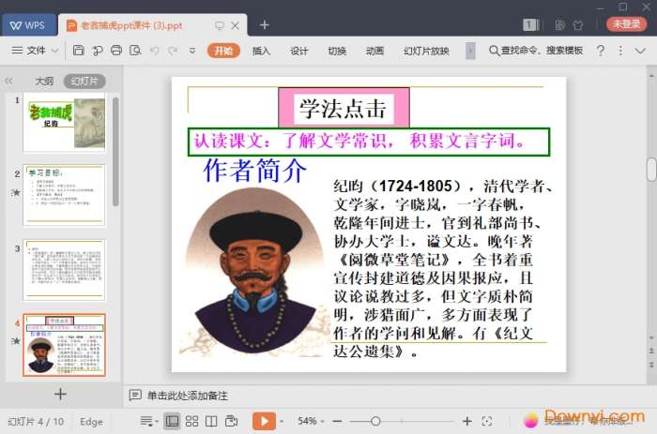Select the 切换 ribbon tab

(337, 51)
